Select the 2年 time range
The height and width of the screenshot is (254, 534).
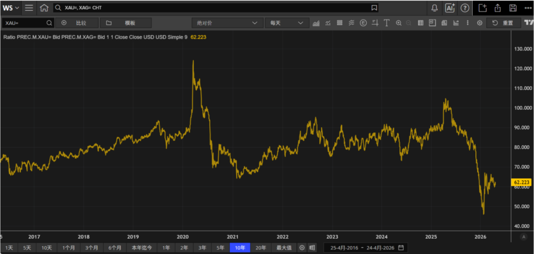tap(184, 248)
